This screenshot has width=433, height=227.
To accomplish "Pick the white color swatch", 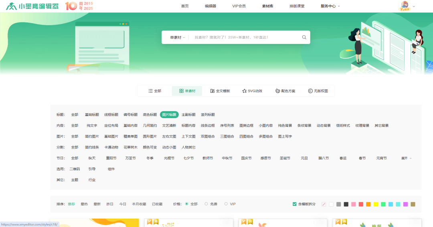I will (x=332, y=205).
